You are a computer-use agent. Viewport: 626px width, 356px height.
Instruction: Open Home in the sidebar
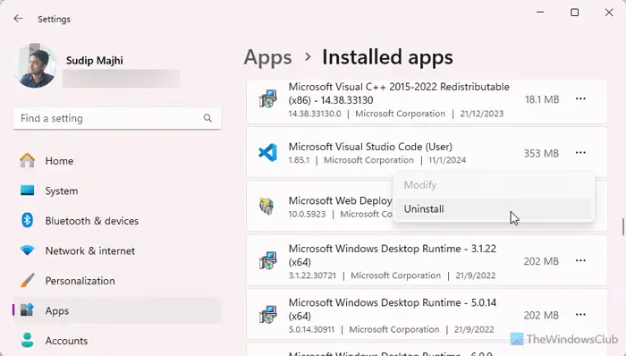(116, 161)
